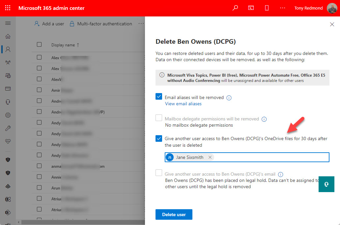340x225 pixels.
Task: Expand the navigation menu hamburger
Action: (x=8, y=23)
